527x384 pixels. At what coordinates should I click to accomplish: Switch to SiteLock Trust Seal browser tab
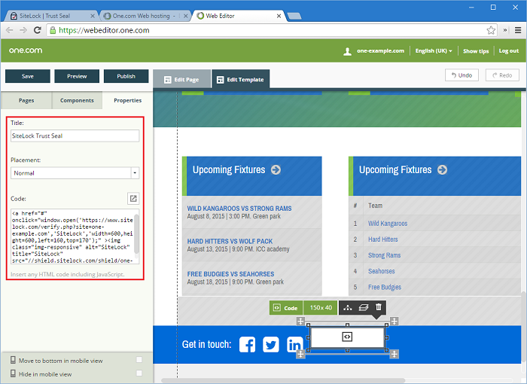tap(50, 16)
